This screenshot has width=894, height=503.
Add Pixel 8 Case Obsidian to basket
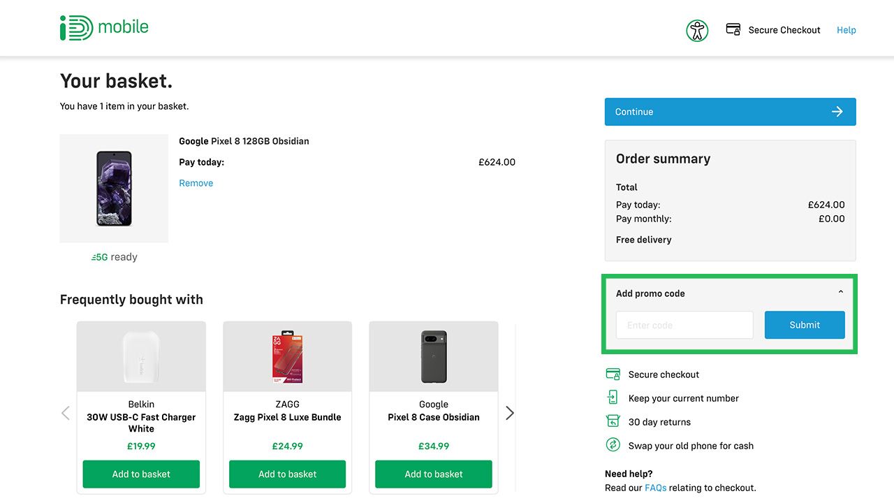pyautogui.click(x=434, y=474)
